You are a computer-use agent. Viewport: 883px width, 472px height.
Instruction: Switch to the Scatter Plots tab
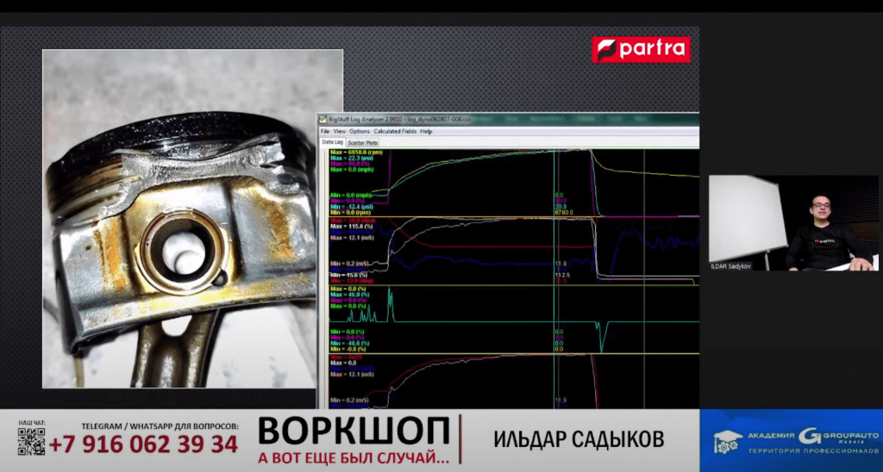(363, 141)
